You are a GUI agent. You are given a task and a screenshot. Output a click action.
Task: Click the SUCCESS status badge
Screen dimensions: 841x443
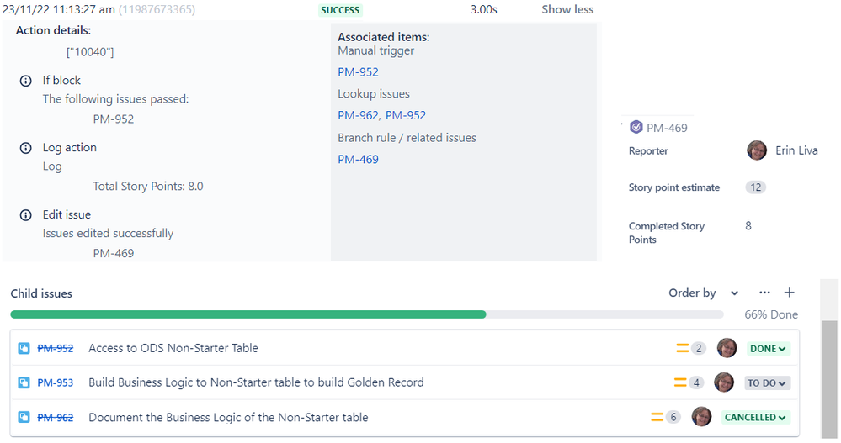[340, 10]
